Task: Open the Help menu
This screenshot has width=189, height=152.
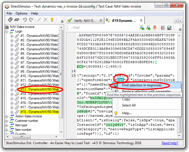Action: tap(35, 13)
